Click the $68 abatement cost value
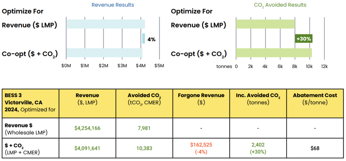The width and height of the screenshot is (346, 161). click(315, 148)
